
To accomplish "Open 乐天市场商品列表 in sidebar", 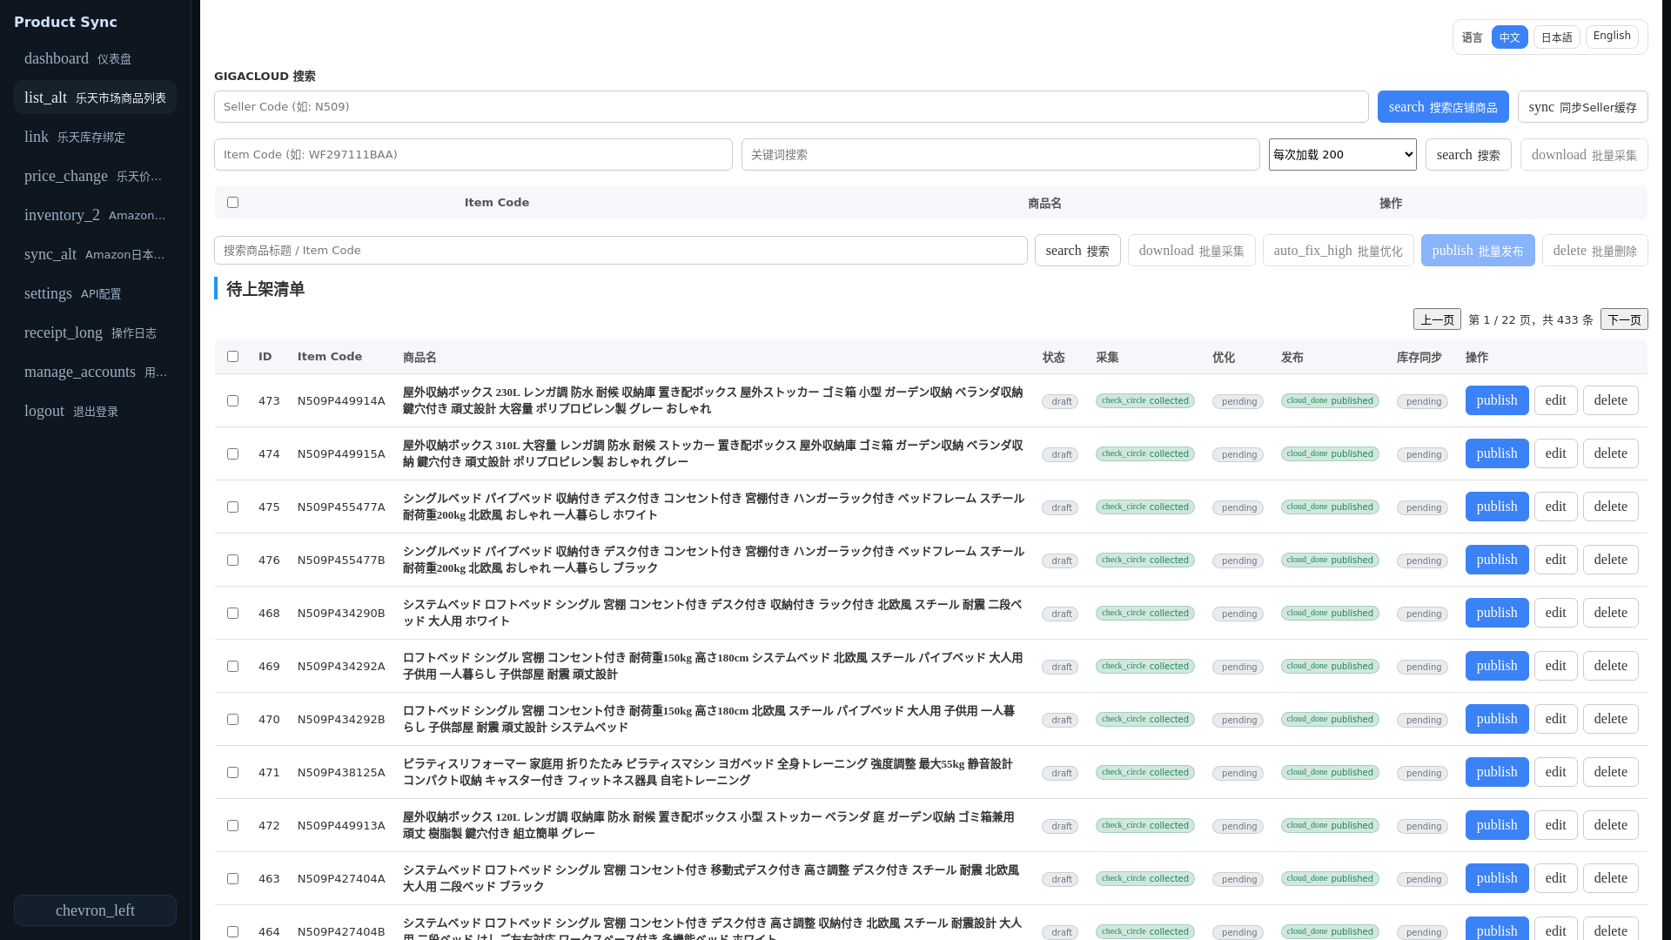I will 95,97.
